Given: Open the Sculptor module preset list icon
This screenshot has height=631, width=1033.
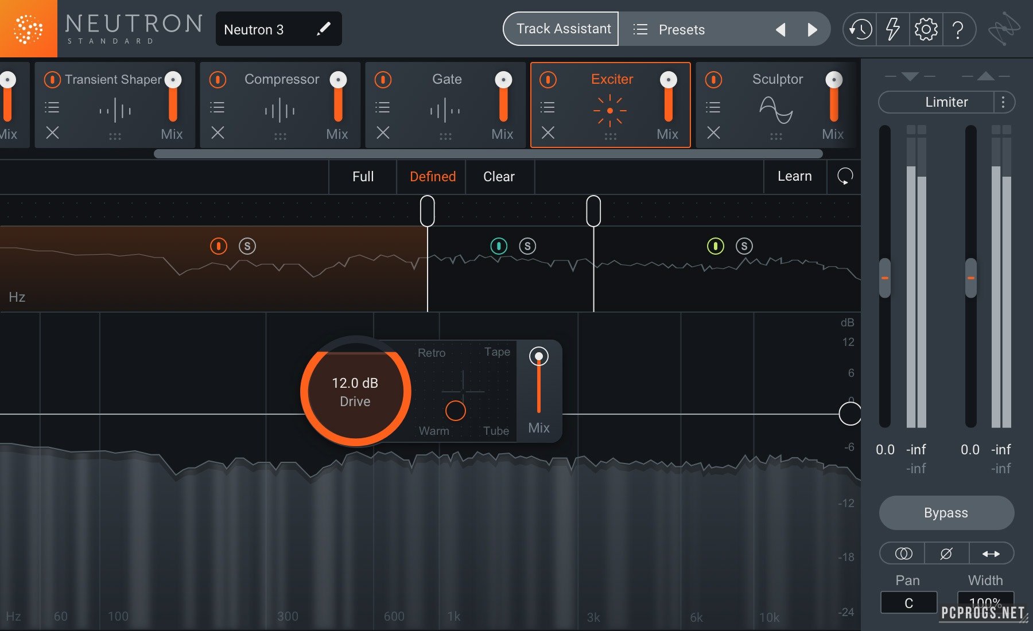Looking at the screenshot, I should pos(713,107).
